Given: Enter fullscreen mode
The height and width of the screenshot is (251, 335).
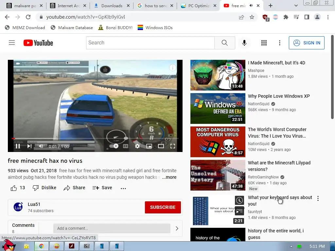Looking at the screenshot, I should 173,146.
